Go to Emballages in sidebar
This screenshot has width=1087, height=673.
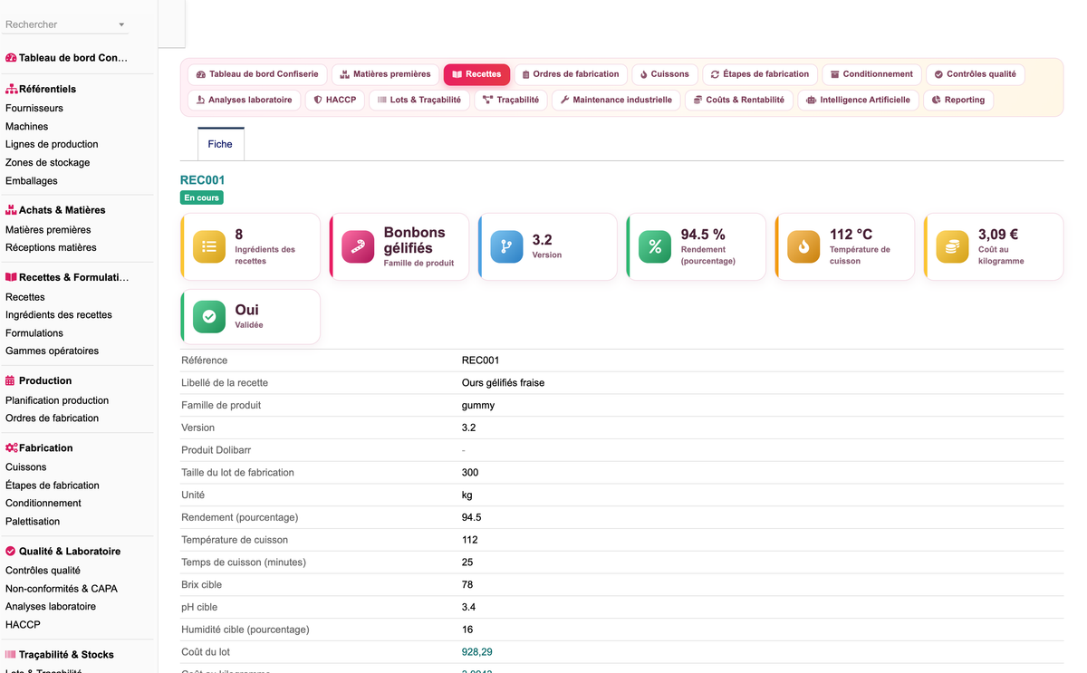pyautogui.click(x=32, y=181)
